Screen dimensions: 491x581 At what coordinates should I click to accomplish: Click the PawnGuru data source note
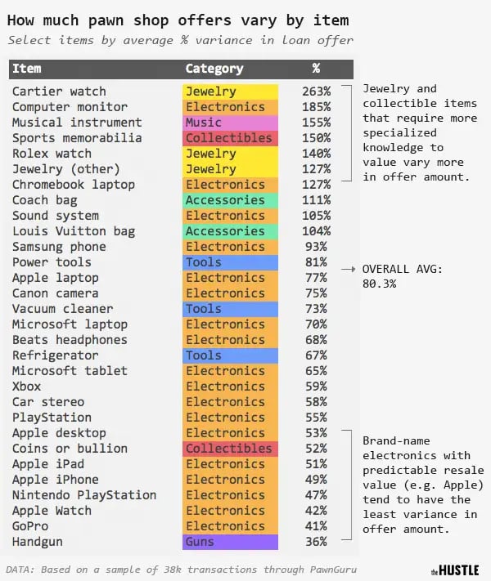coord(182,570)
